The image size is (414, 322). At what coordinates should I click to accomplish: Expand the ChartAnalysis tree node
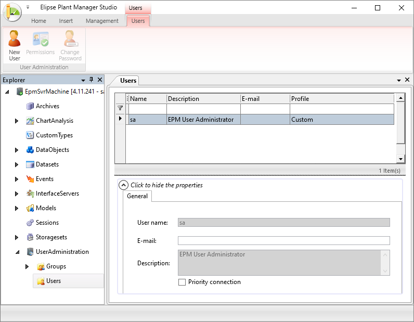[x=17, y=121]
